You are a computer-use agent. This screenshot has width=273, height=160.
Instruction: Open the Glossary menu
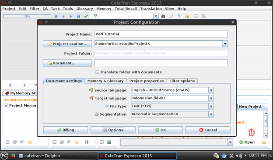[x=84, y=9]
